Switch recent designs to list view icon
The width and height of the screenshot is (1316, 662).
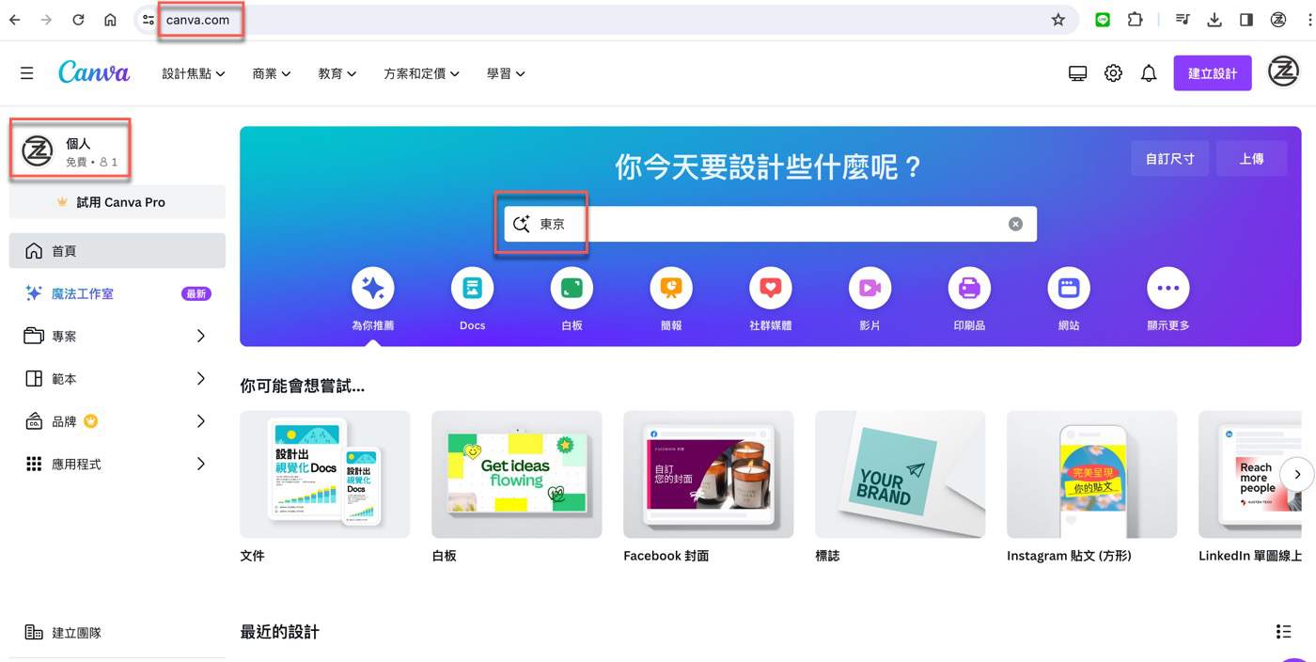tap(1283, 632)
